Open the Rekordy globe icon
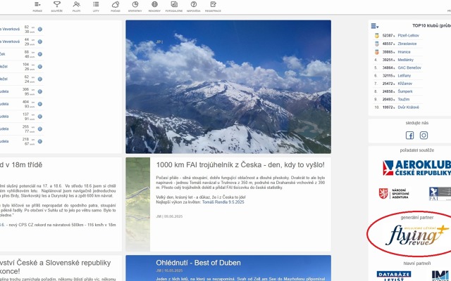 (155, 4)
